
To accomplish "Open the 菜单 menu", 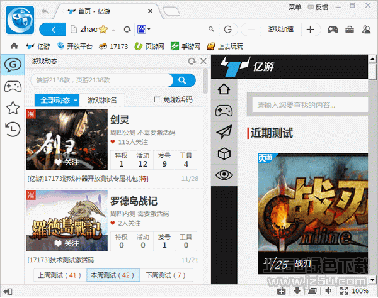I will tap(295, 8).
